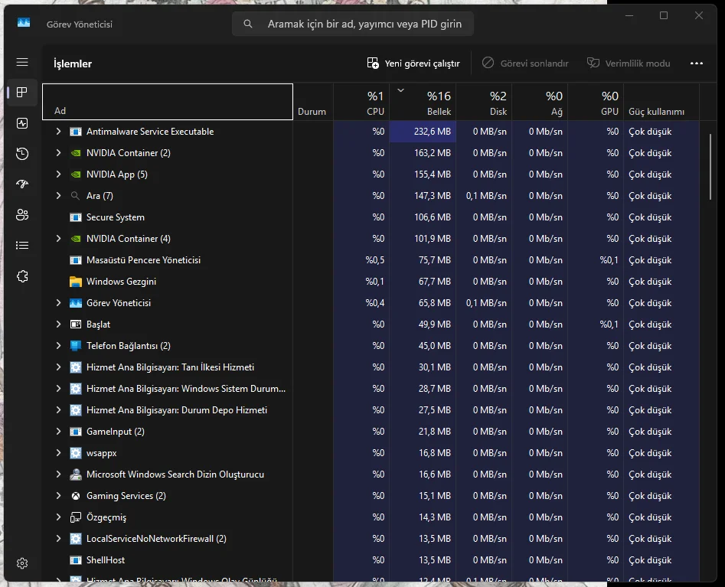Open the Performance page in sidebar
725x587 pixels.
click(x=22, y=123)
